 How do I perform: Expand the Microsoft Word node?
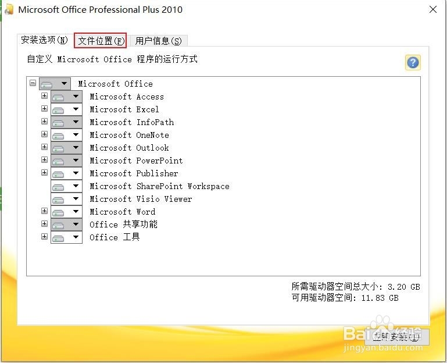(44, 211)
